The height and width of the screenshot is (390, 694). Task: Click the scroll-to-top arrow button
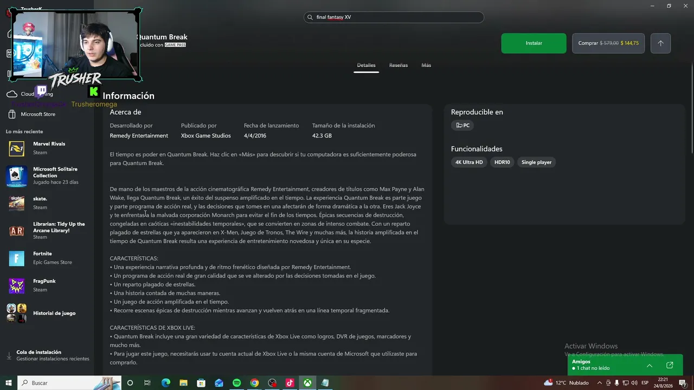click(x=660, y=43)
